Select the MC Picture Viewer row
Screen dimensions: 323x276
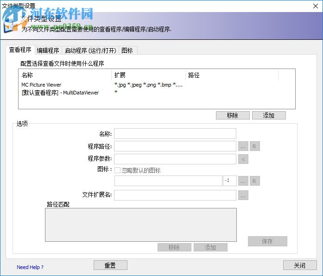click(x=157, y=85)
